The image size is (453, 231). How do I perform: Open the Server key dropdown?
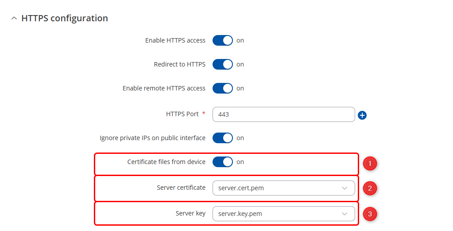click(x=283, y=214)
